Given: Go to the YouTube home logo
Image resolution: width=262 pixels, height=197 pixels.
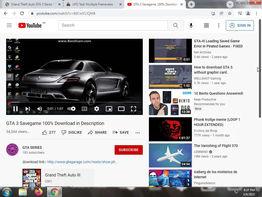Looking at the screenshot, I should click(30, 25).
